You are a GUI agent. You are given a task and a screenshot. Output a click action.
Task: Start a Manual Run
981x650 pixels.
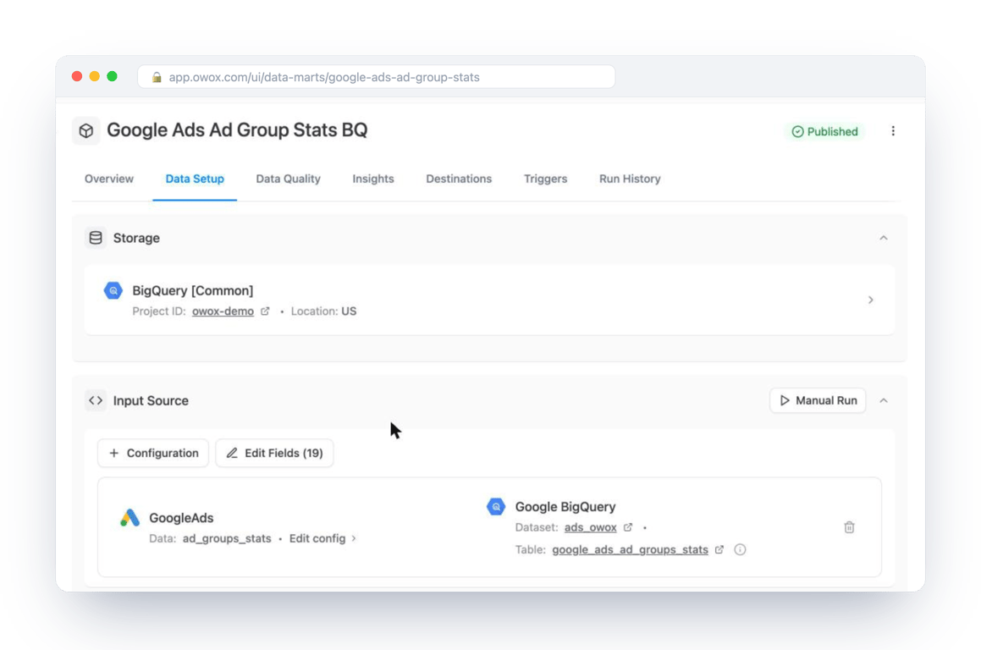818,400
